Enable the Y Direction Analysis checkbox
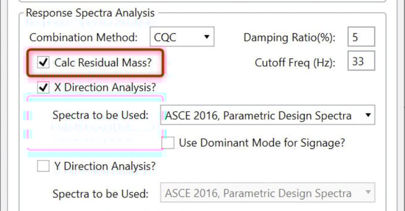 click(x=43, y=166)
